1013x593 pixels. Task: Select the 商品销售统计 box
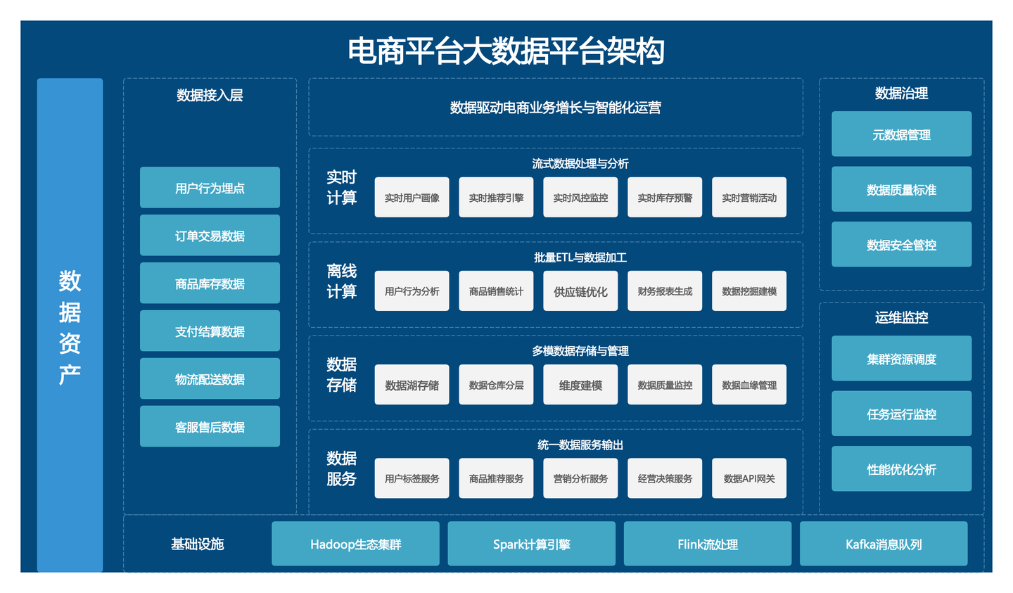(496, 291)
